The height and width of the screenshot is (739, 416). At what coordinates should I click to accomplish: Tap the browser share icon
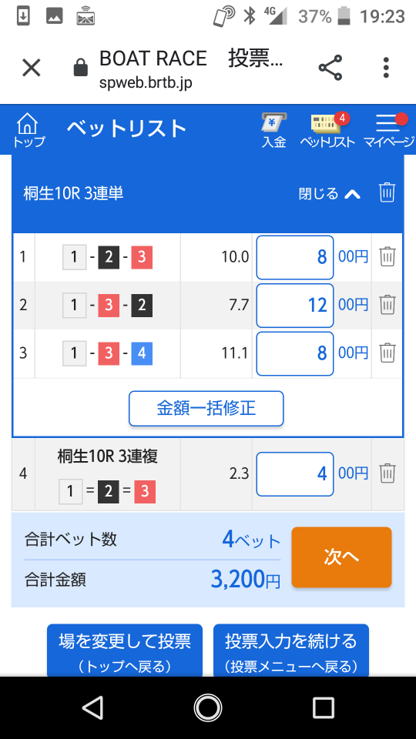(330, 69)
